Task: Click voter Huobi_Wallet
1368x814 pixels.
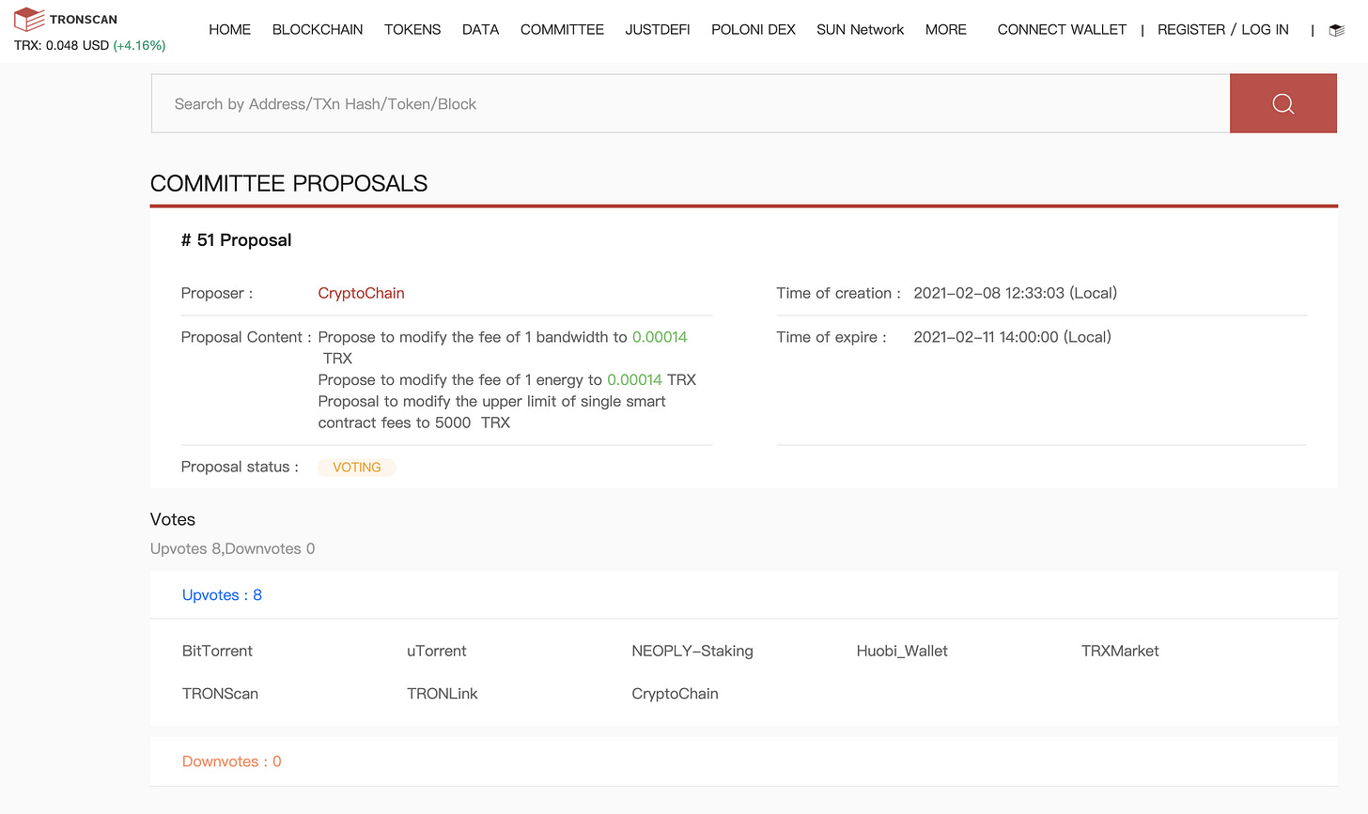Action: pyautogui.click(x=902, y=651)
